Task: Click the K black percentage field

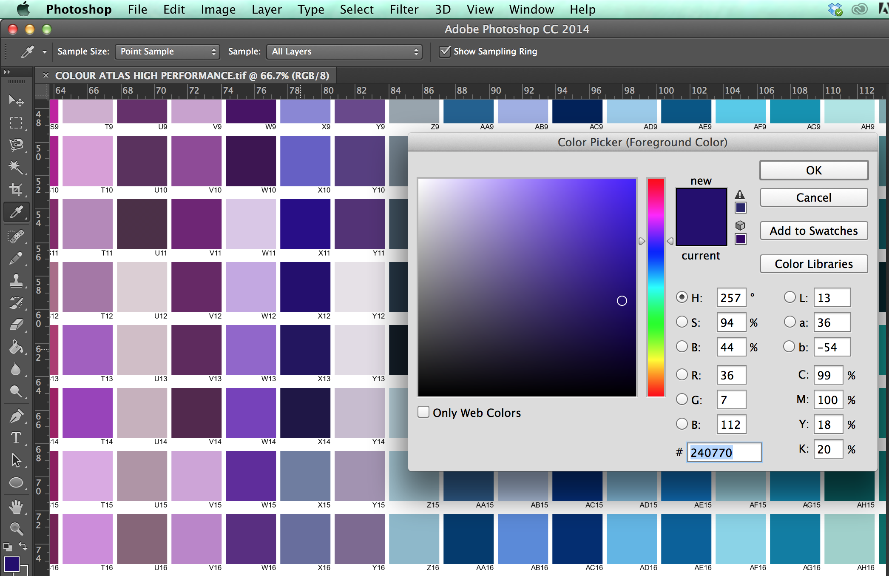Action: tap(828, 449)
